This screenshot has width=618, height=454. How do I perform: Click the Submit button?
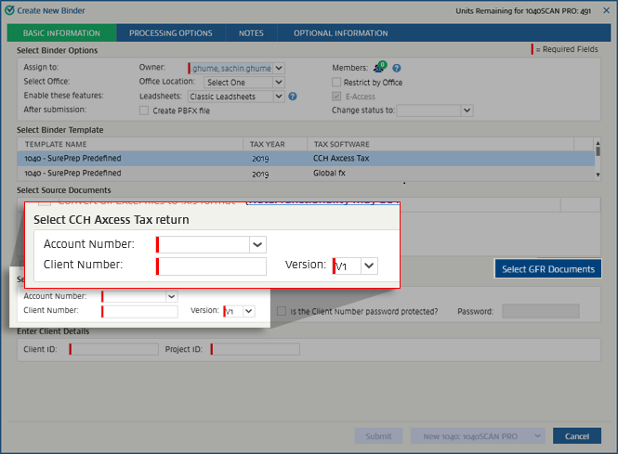[x=378, y=436]
